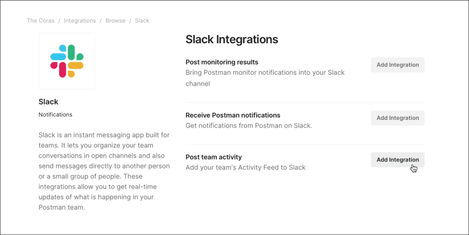Click the Slack name below the logo

click(48, 102)
